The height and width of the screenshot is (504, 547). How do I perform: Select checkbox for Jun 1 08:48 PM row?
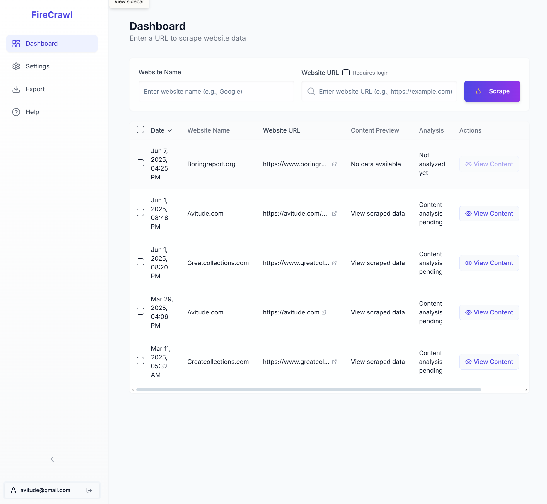point(140,212)
